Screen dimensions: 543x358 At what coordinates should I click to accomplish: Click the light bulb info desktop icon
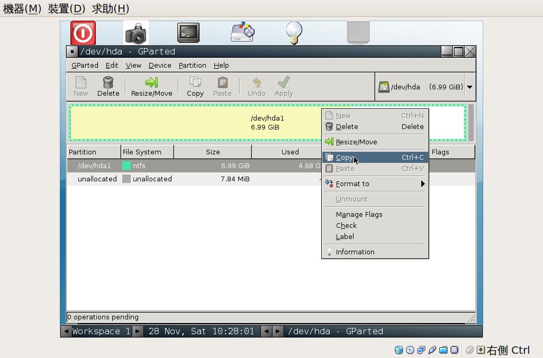pos(294,33)
